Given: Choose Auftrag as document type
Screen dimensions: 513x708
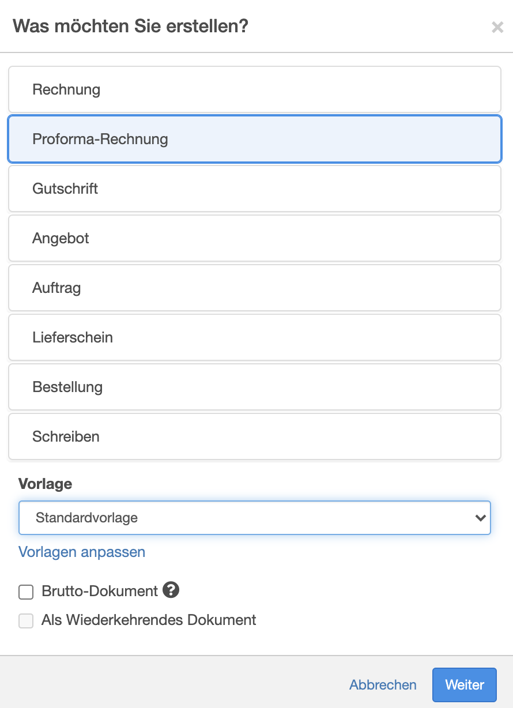Looking at the screenshot, I should tap(255, 288).
